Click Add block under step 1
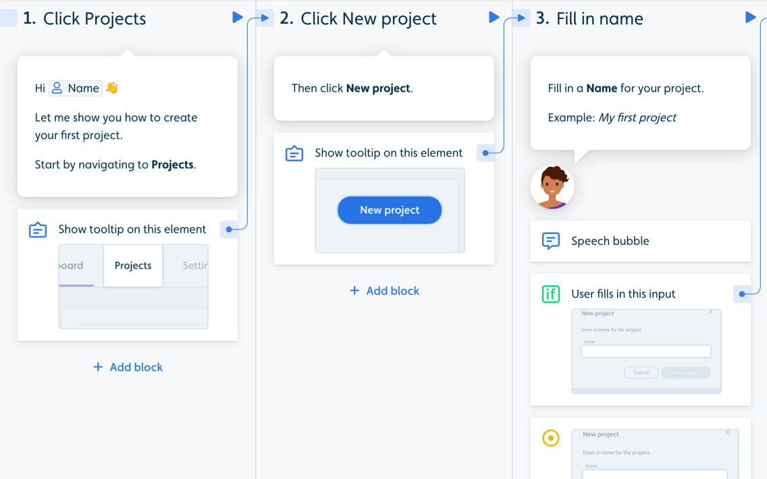 (128, 367)
